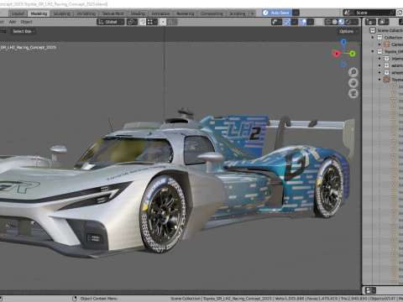Click the negative Z axis gizmo circle
Viewport: 403px width, 302px height.
pos(343,65)
